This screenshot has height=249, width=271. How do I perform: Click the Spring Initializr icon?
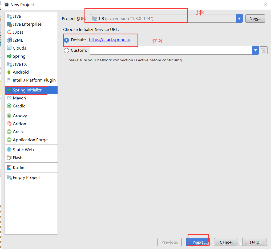[9, 90]
